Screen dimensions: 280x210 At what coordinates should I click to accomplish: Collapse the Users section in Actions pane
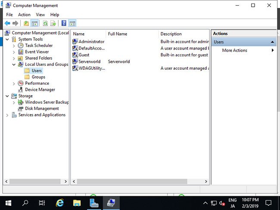click(x=272, y=42)
